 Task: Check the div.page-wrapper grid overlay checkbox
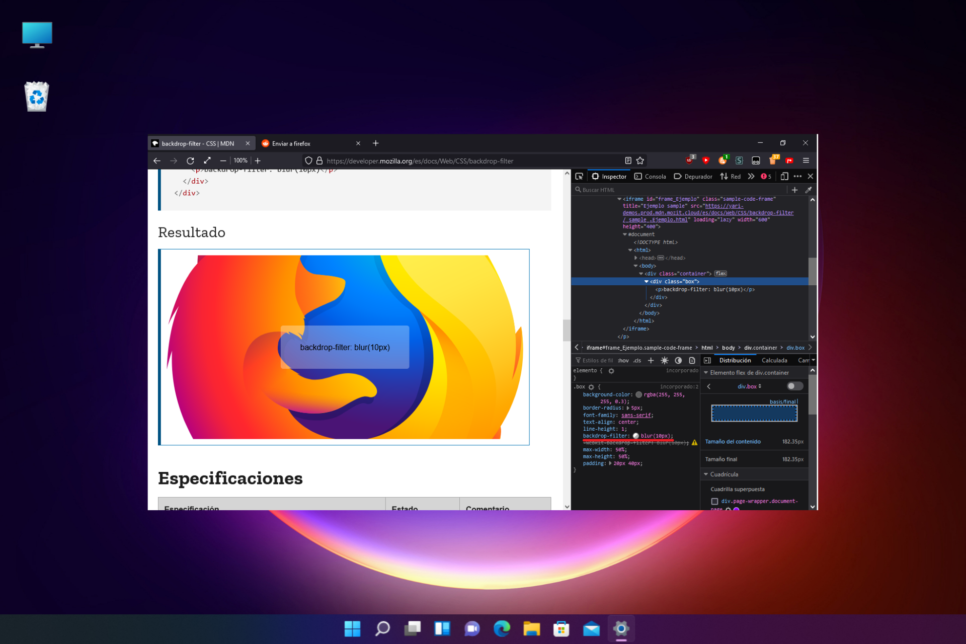click(714, 501)
